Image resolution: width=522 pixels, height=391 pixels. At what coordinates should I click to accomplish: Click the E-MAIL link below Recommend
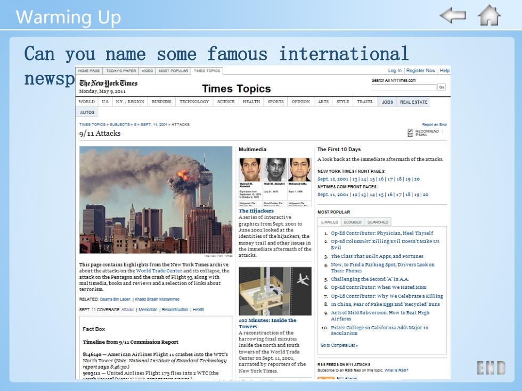[421, 135]
